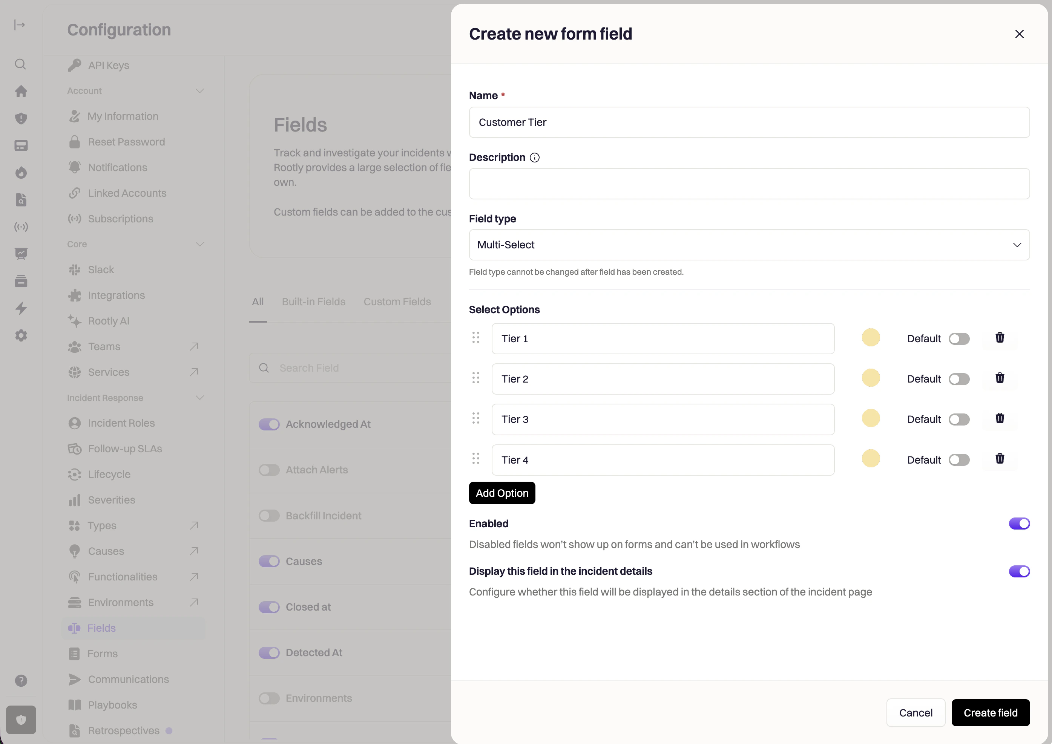This screenshot has width=1052, height=744.
Task: Click the Add Option button
Action: pyautogui.click(x=502, y=493)
